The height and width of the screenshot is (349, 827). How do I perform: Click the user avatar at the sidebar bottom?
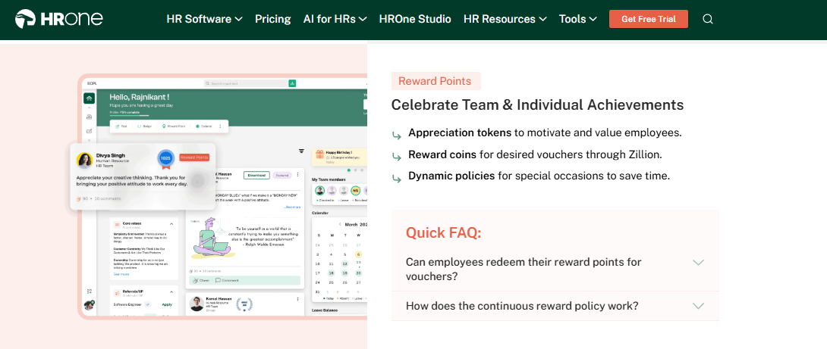[89, 305]
